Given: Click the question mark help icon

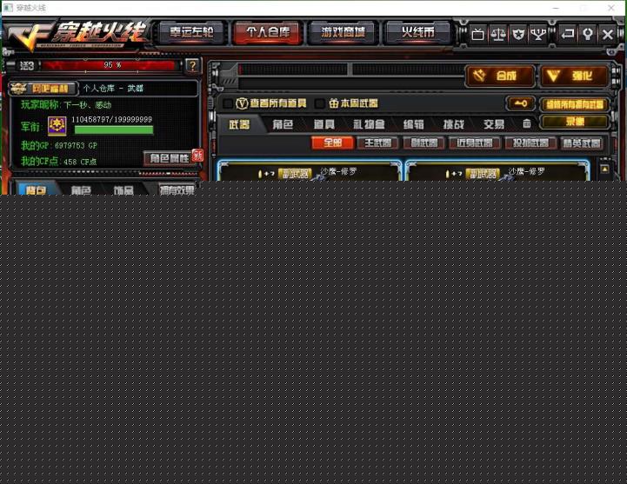Looking at the screenshot, I should (192, 65).
